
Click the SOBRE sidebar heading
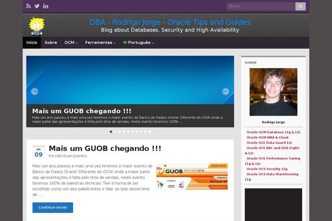click(x=251, y=62)
